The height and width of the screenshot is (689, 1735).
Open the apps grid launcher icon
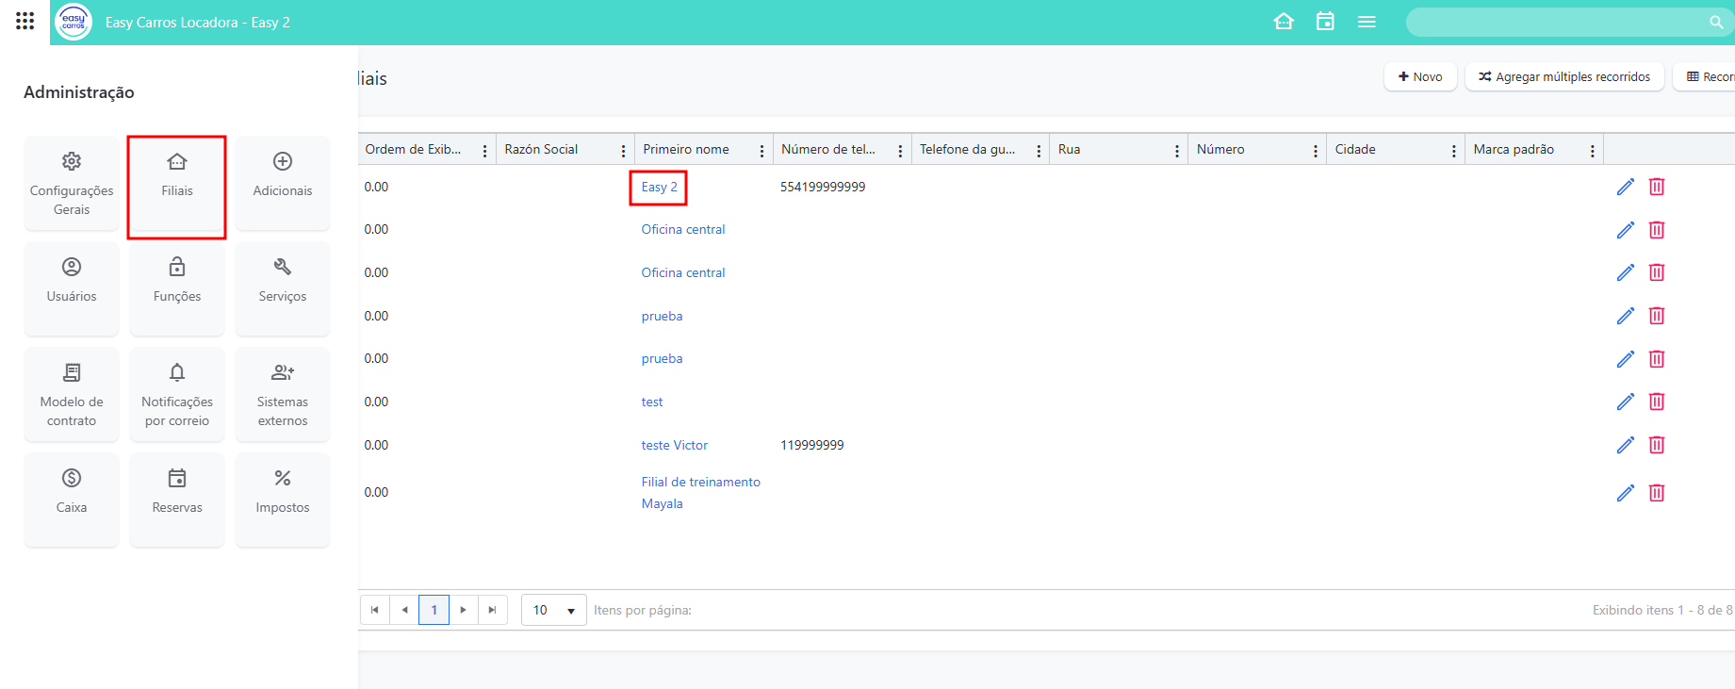[x=25, y=21]
